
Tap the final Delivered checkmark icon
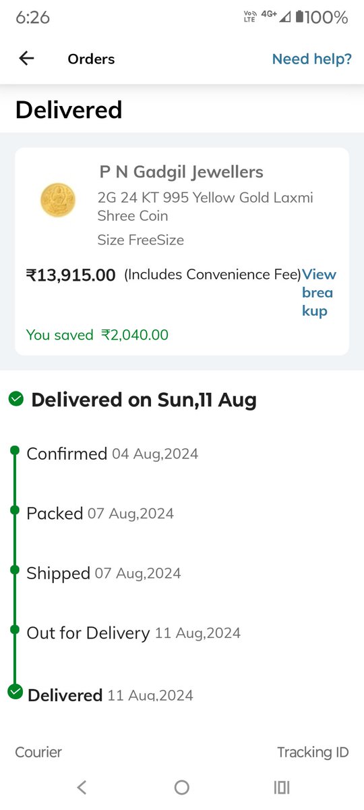coord(15,692)
